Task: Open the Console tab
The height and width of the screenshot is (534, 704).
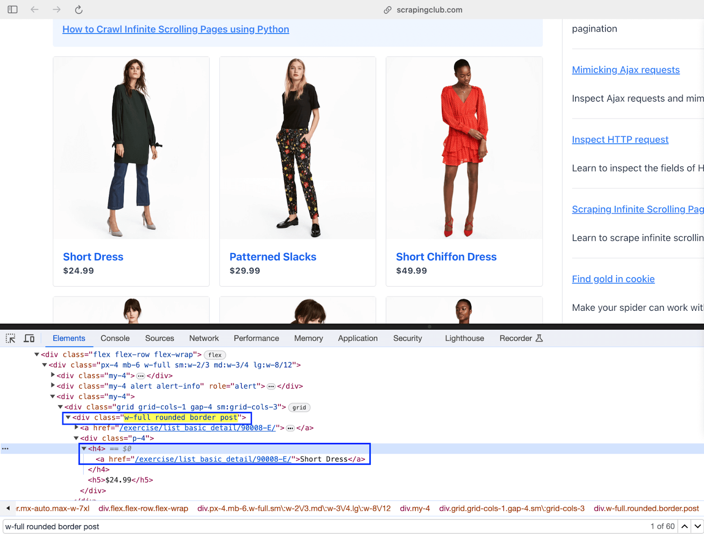Action: point(115,338)
